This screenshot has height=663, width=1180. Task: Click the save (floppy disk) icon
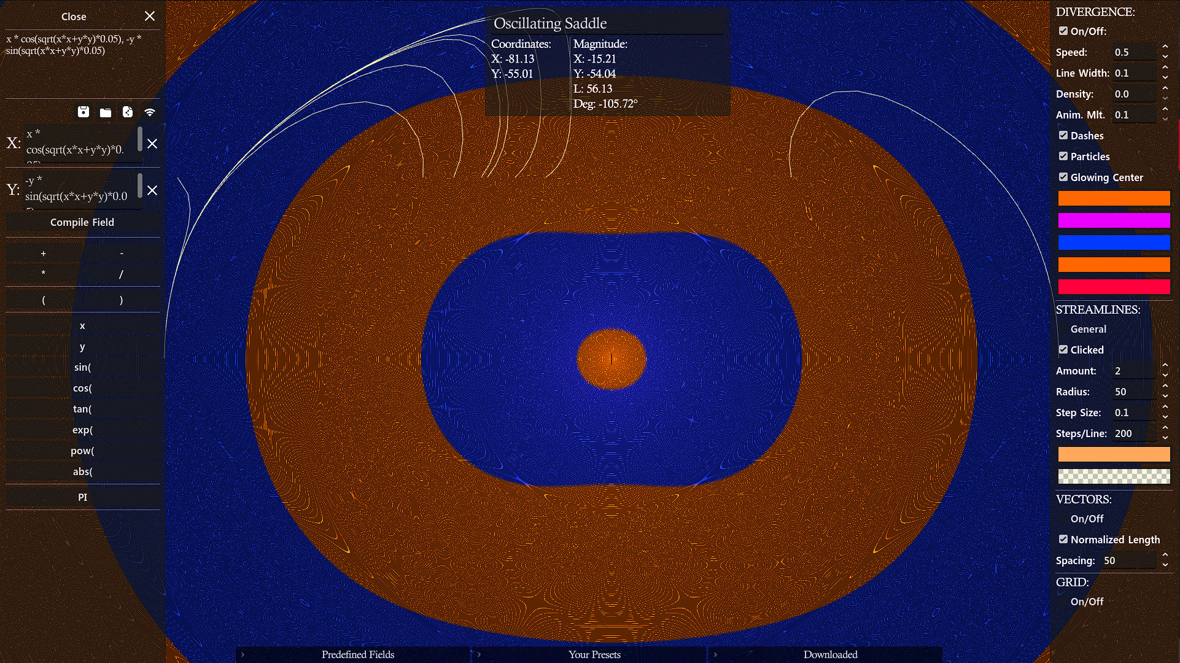[83, 112]
